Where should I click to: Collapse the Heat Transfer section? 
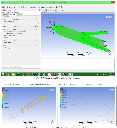pos(38,17)
